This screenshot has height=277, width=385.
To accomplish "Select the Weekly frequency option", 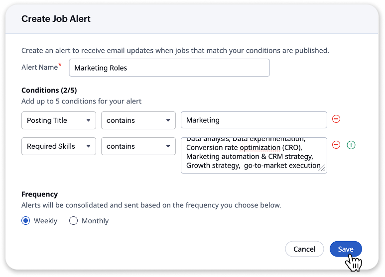I will click(x=26, y=221).
